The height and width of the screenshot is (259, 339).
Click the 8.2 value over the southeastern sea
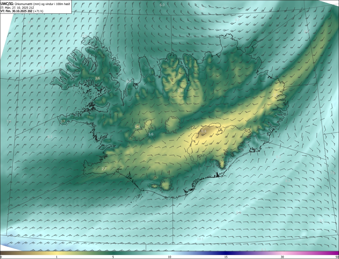pos(287,181)
